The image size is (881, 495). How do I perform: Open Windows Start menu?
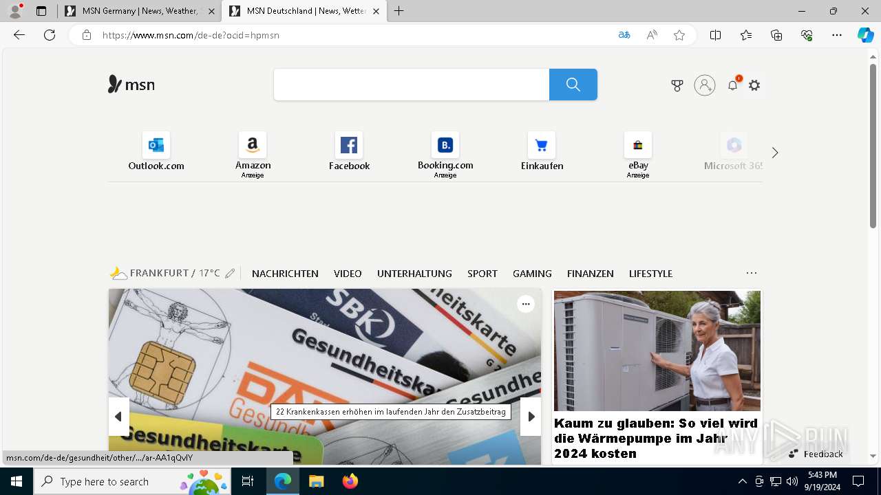(17, 481)
